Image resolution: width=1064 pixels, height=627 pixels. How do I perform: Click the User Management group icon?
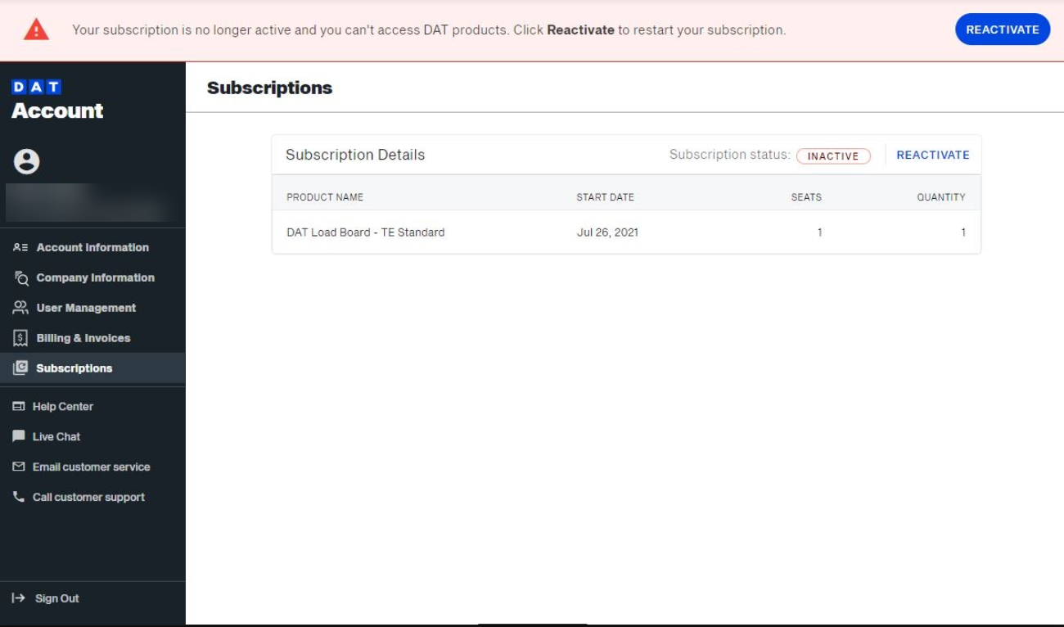pyautogui.click(x=20, y=308)
